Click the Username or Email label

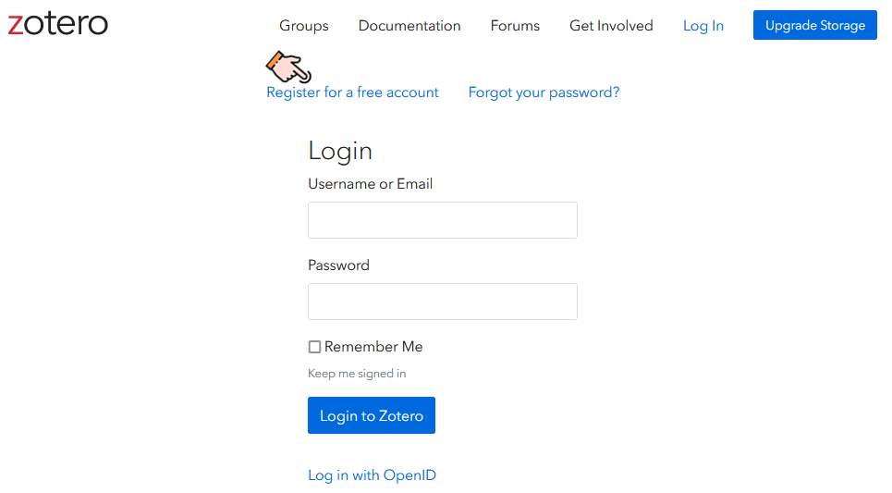(x=371, y=184)
